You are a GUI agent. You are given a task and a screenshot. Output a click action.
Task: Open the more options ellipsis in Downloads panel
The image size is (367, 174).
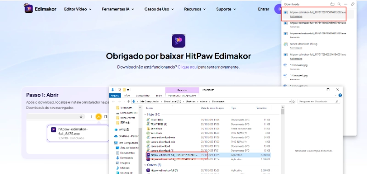(346, 4)
